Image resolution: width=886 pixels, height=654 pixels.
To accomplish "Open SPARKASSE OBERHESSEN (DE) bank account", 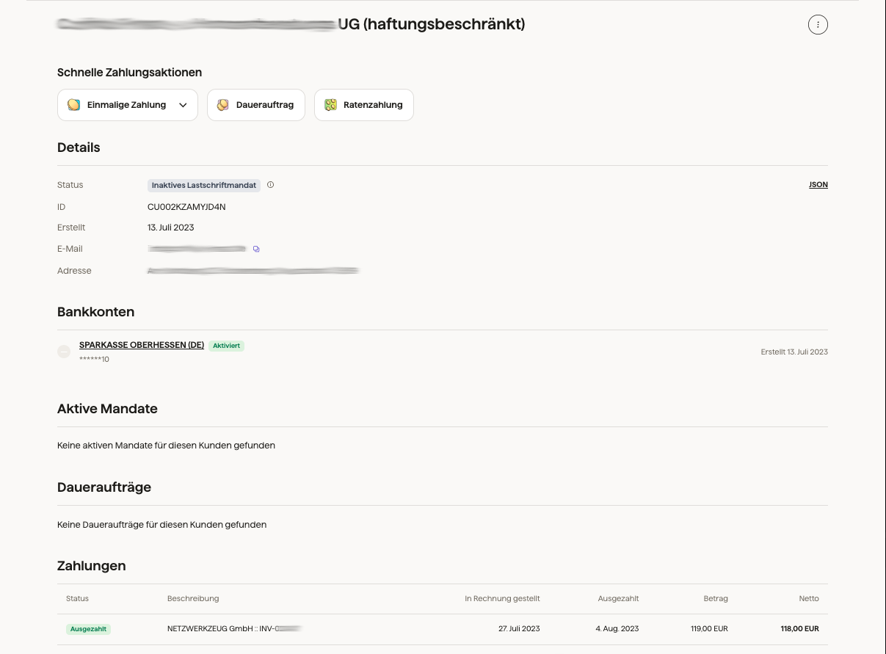I will (x=142, y=345).
